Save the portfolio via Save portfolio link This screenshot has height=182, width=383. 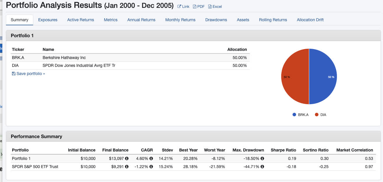point(29,74)
